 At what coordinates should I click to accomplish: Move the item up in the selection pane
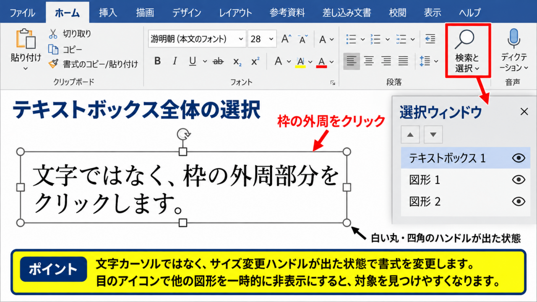click(410, 135)
